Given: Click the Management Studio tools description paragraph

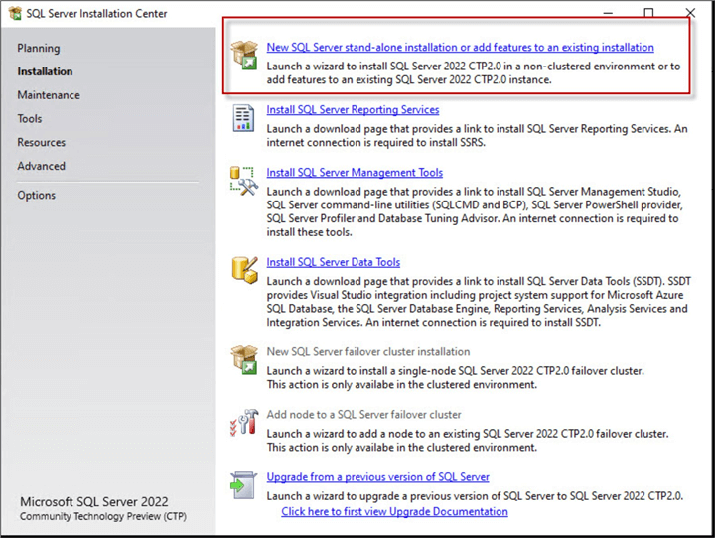Looking at the screenshot, I should 475,211.
